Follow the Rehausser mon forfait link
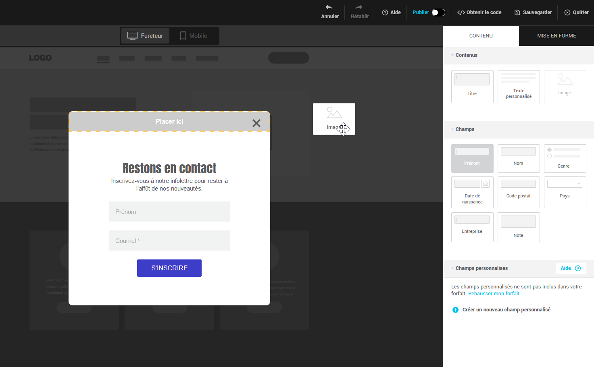 494,294
